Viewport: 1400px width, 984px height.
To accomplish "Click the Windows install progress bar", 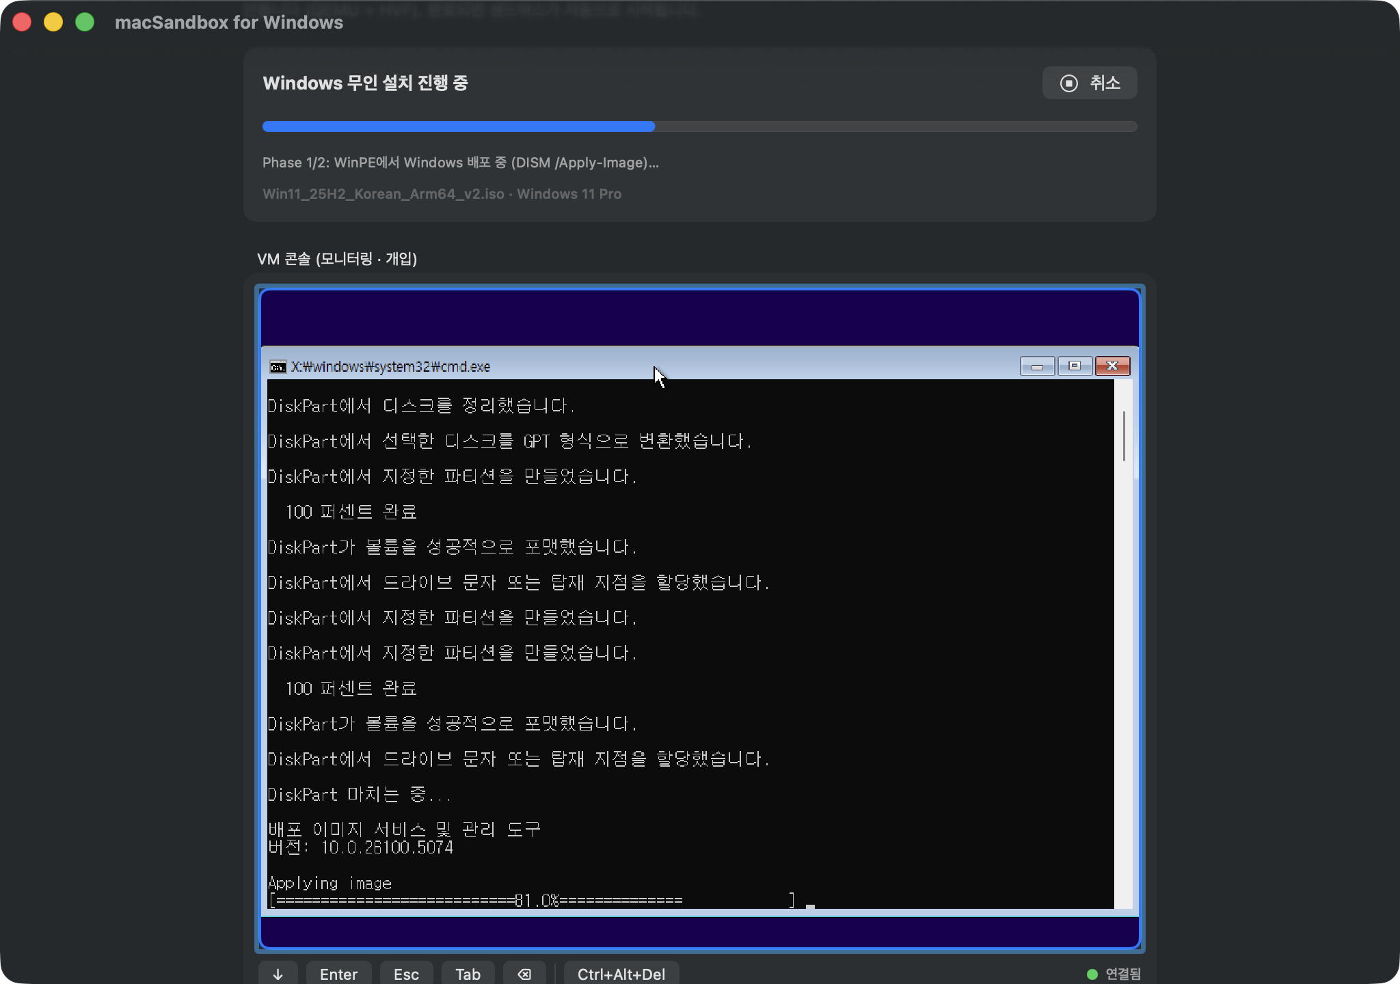I will (x=700, y=126).
